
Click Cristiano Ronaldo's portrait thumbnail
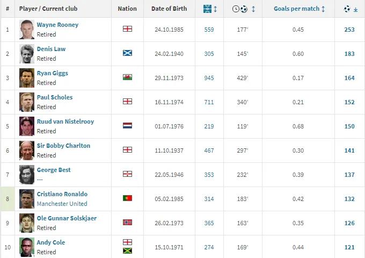[x=27, y=198]
